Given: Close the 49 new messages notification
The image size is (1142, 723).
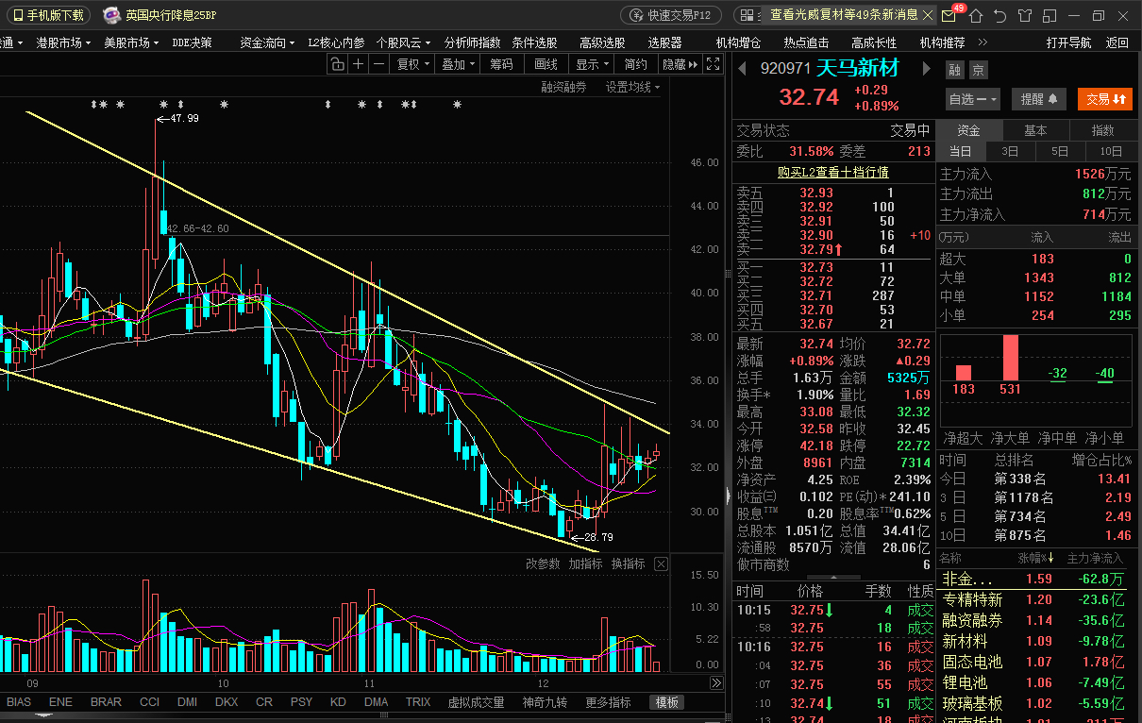Looking at the screenshot, I should pyautogui.click(x=930, y=15).
